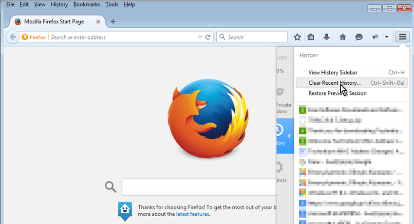Click the reload page icon
Viewport: 414px width, 224px height.
[208, 37]
